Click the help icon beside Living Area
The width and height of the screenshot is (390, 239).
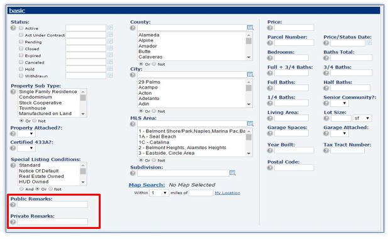pos(270,118)
